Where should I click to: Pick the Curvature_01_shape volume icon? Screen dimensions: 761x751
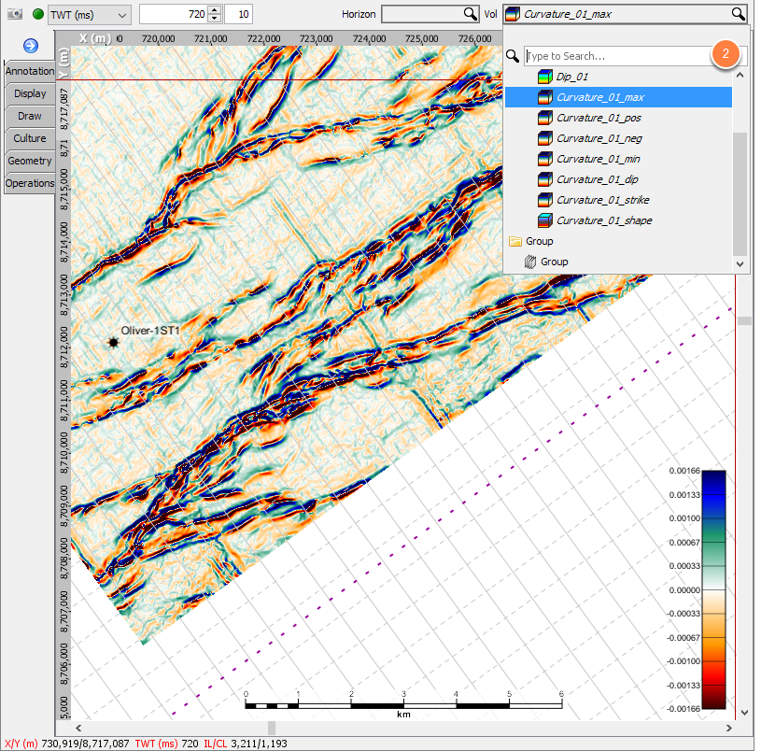(545, 220)
